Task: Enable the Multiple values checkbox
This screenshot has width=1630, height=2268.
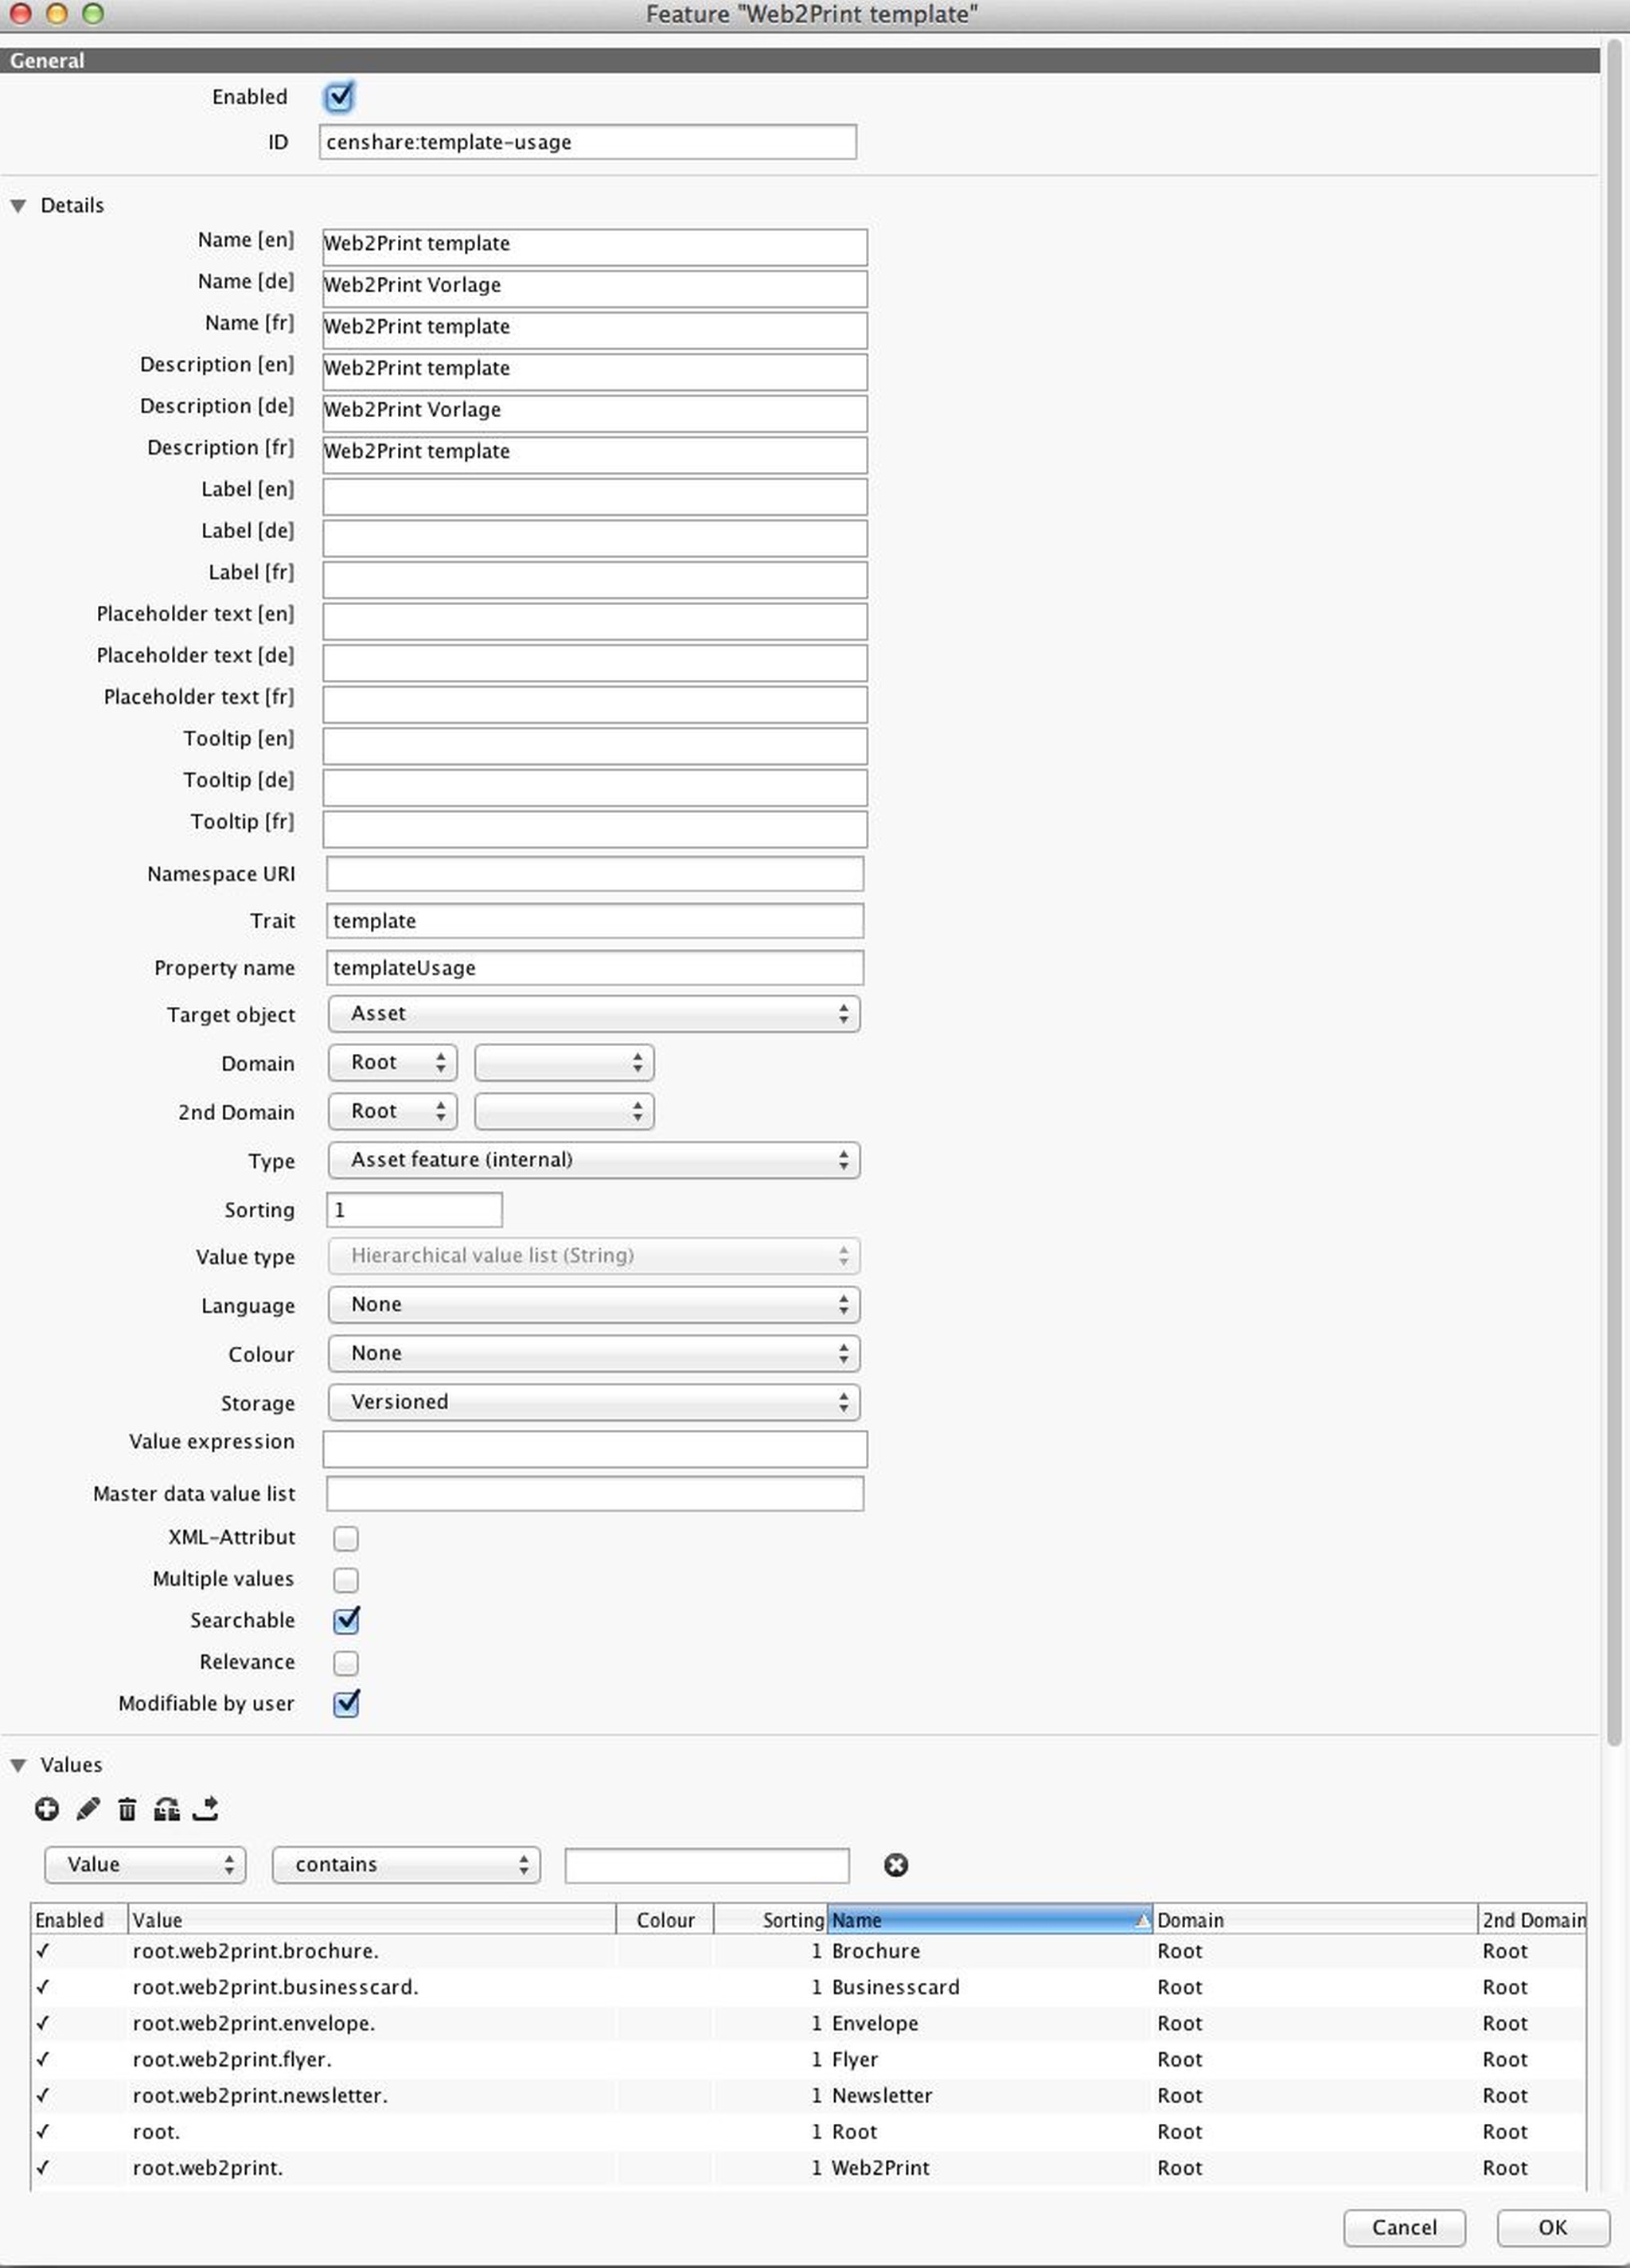Action: [x=346, y=1579]
